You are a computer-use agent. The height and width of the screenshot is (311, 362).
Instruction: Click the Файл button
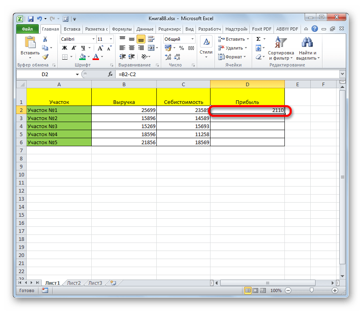coord(27,29)
